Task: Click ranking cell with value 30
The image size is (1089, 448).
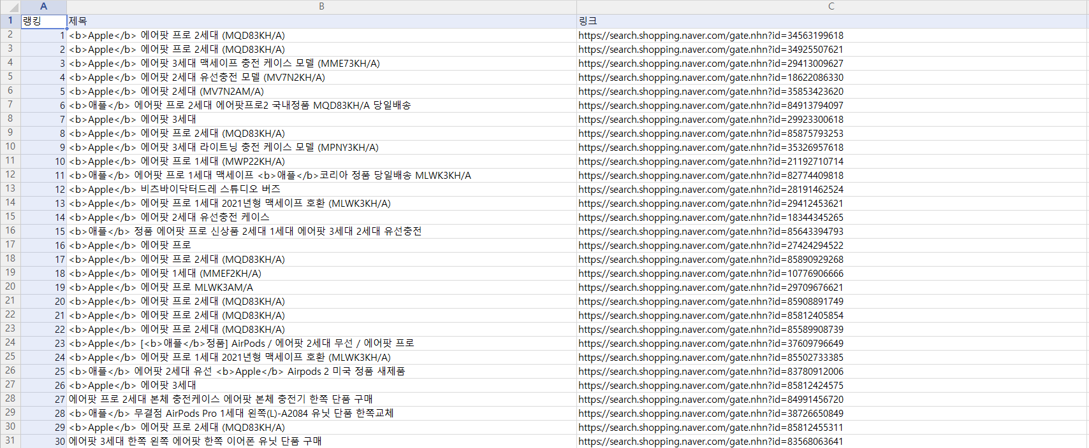Action: 43,441
